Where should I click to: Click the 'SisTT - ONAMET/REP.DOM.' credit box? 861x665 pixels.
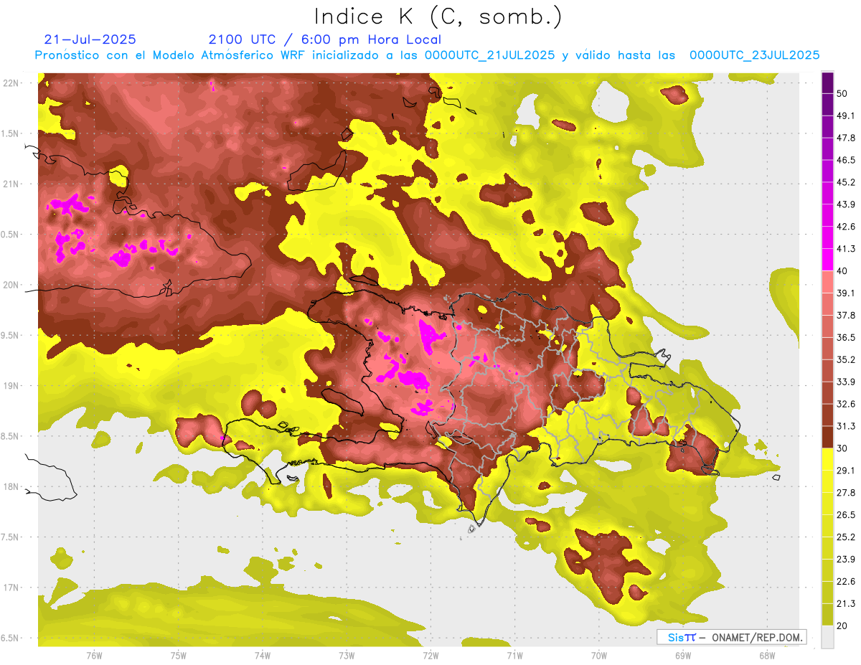click(731, 637)
